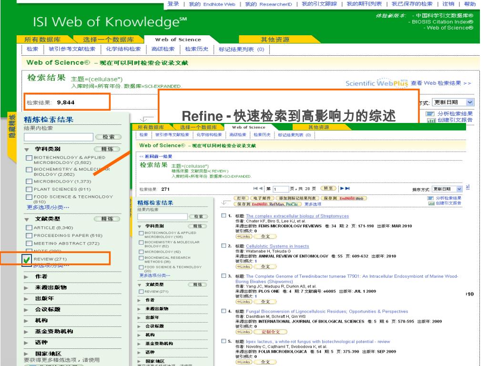
Task: Click 创建引文报告 chart icon in the 9,844-results background page
Action: point(431,120)
